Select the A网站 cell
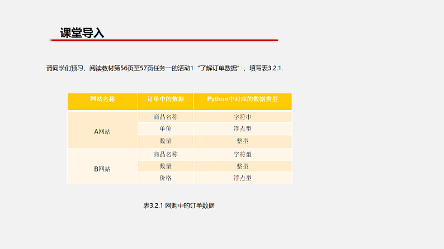This screenshot has width=444, height=249. (102, 132)
